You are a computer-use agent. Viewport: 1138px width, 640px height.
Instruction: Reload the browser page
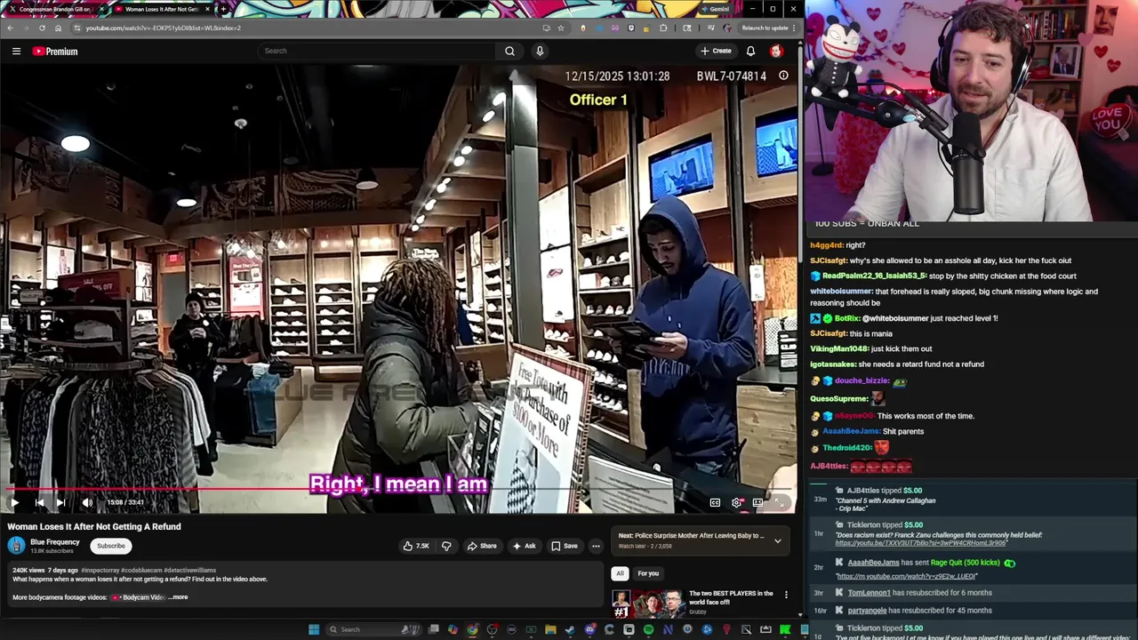[x=42, y=28]
